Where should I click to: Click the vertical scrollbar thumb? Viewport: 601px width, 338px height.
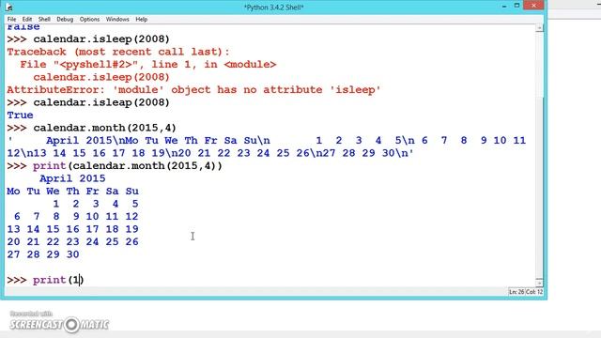coord(539,188)
